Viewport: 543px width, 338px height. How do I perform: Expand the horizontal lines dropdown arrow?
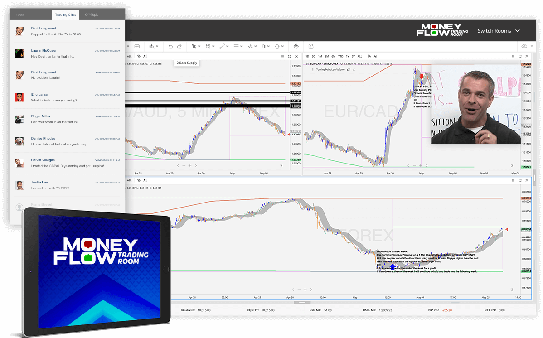pyautogui.click(x=242, y=46)
